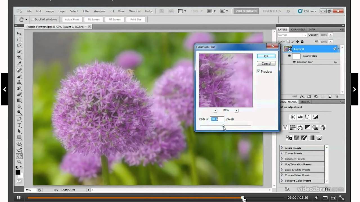This screenshot has width=360, height=202.
Task: Add a Brightness/Contrast adjustment
Action: pos(293,117)
